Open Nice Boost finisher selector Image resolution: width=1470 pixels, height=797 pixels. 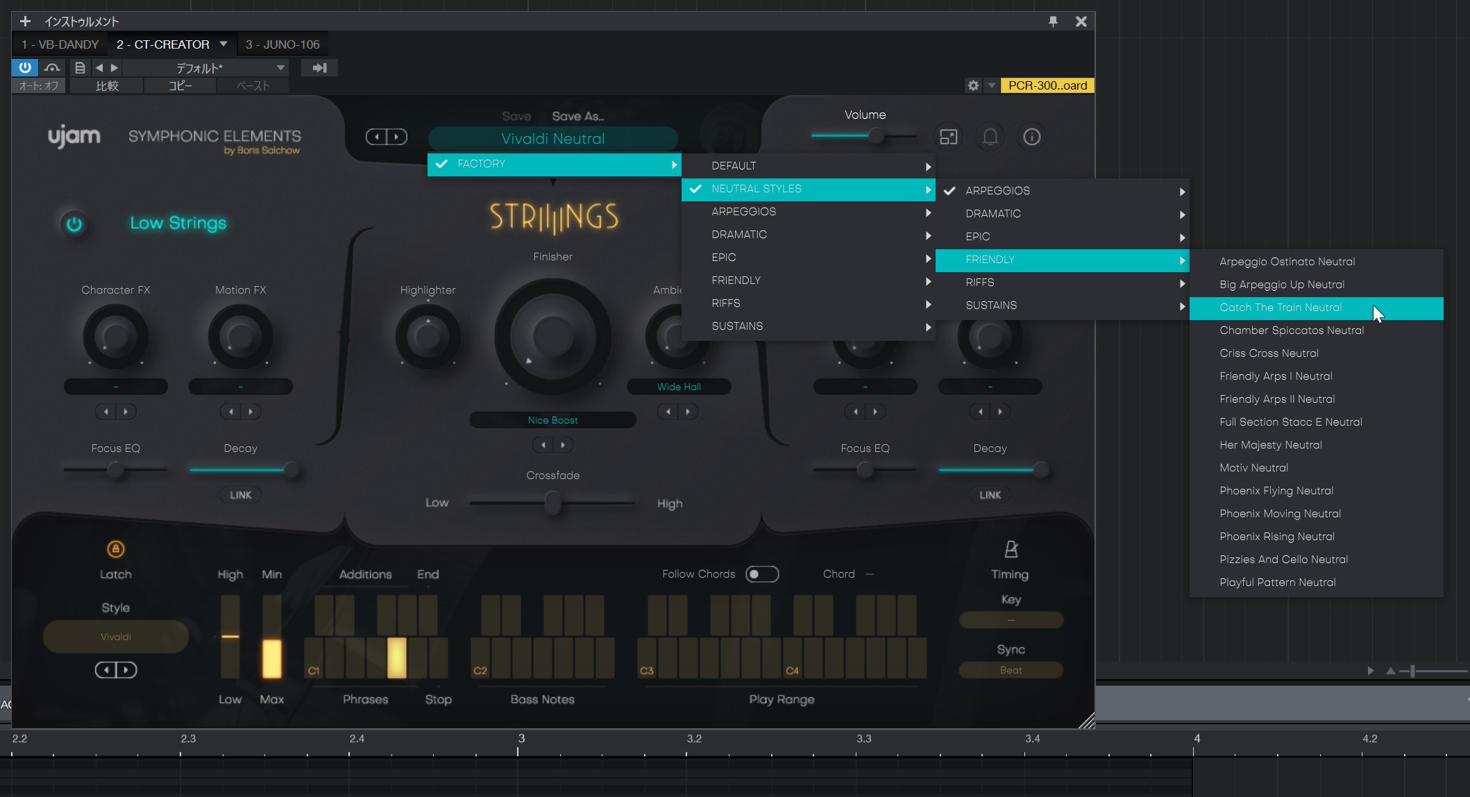tap(552, 420)
